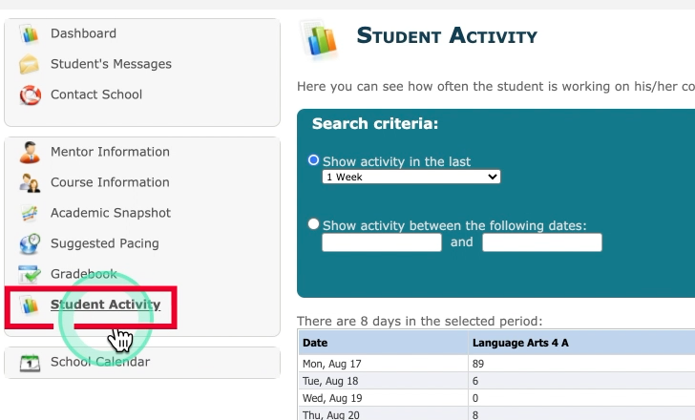Click the 'Search criteria:' heading
The image size is (695, 420).
pos(375,123)
